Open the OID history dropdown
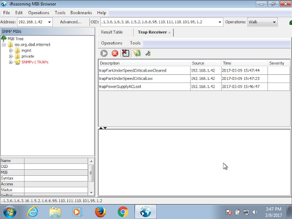This screenshot has height=219, width=292. (220, 22)
